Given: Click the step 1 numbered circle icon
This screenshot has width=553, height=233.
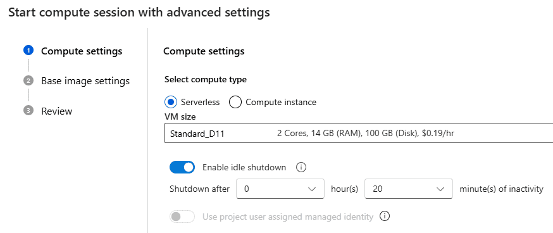Looking at the screenshot, I should pyautogui.click(x=28, y=51).
